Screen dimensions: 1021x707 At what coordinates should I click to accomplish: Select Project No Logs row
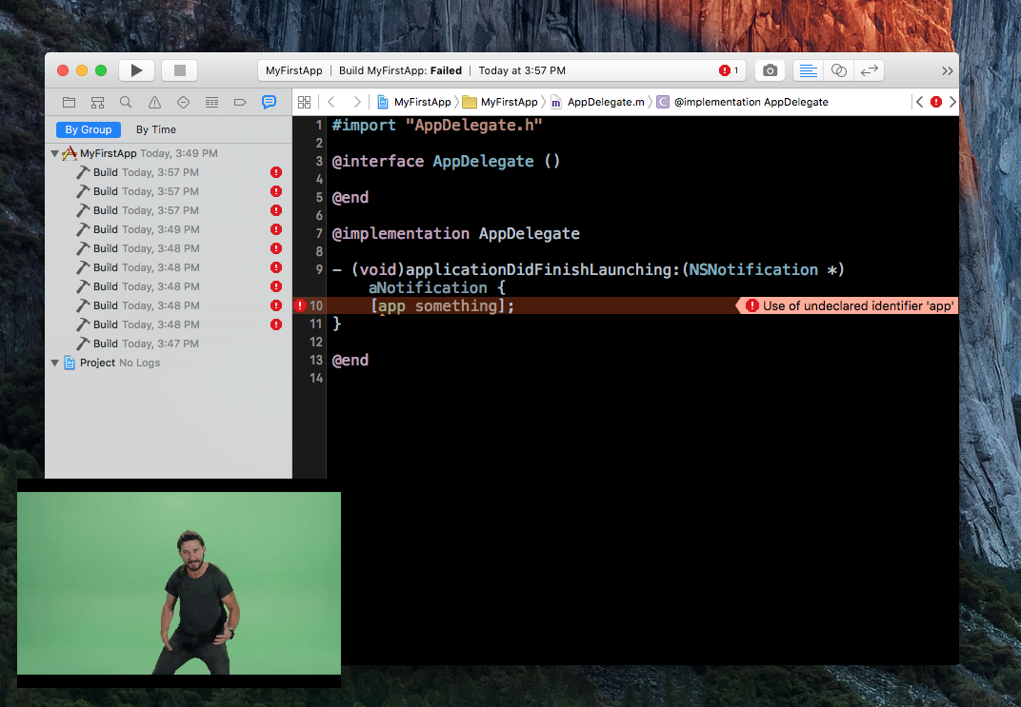tap(168, 363)
